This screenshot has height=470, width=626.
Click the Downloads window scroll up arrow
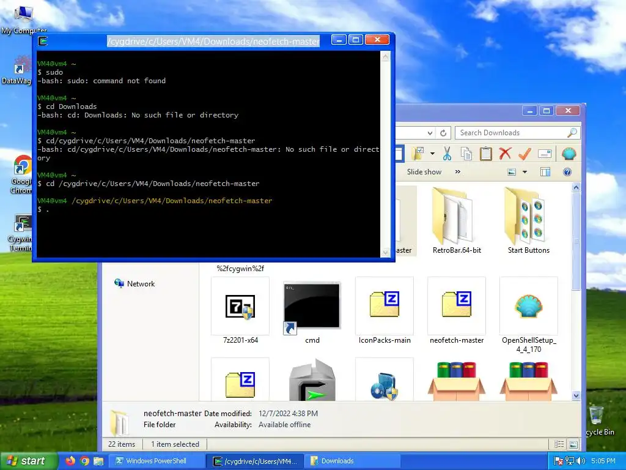[576, 187]
